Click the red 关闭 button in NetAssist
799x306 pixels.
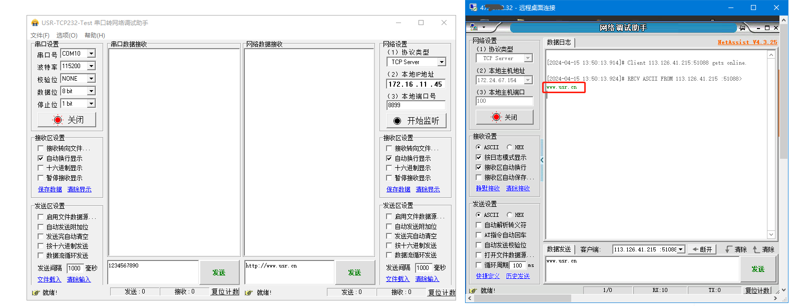504,117
